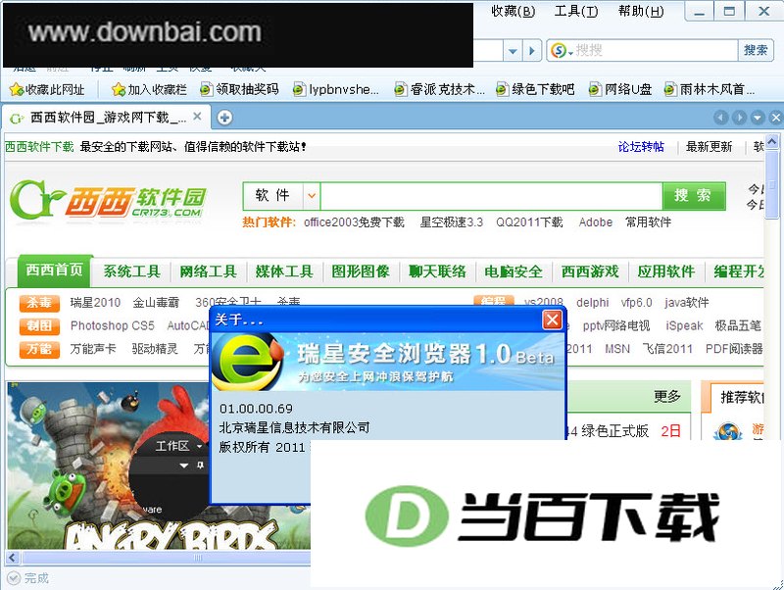Click the 西西软件园 CR173 logo
This screenshot has height=590, width=784.
click(x=108, y=201)
